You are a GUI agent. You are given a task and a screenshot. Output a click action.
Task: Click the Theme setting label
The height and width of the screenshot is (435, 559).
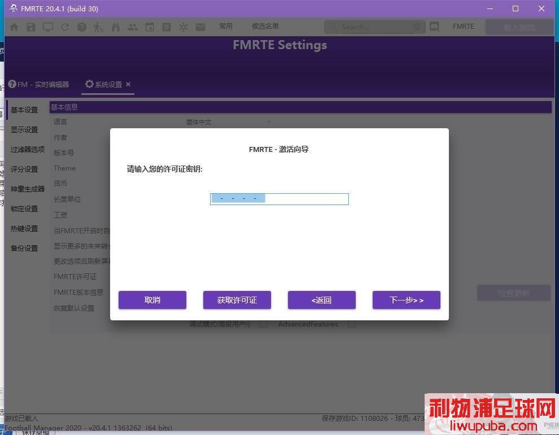coord(64,168)
